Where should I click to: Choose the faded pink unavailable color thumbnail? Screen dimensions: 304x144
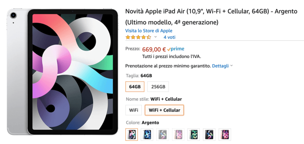178,134
